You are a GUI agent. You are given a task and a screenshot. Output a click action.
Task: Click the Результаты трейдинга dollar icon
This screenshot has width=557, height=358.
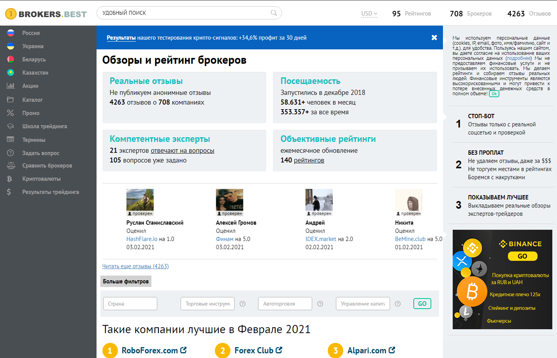click(9, 192)
